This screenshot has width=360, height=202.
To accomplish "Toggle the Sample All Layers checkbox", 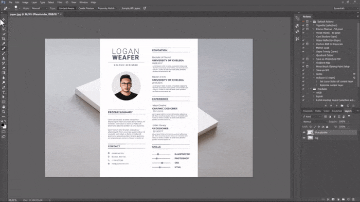I will click(119, 8).
